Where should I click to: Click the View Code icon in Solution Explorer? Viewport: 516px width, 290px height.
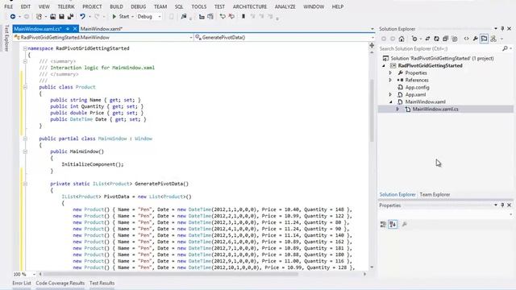(466, 39)
